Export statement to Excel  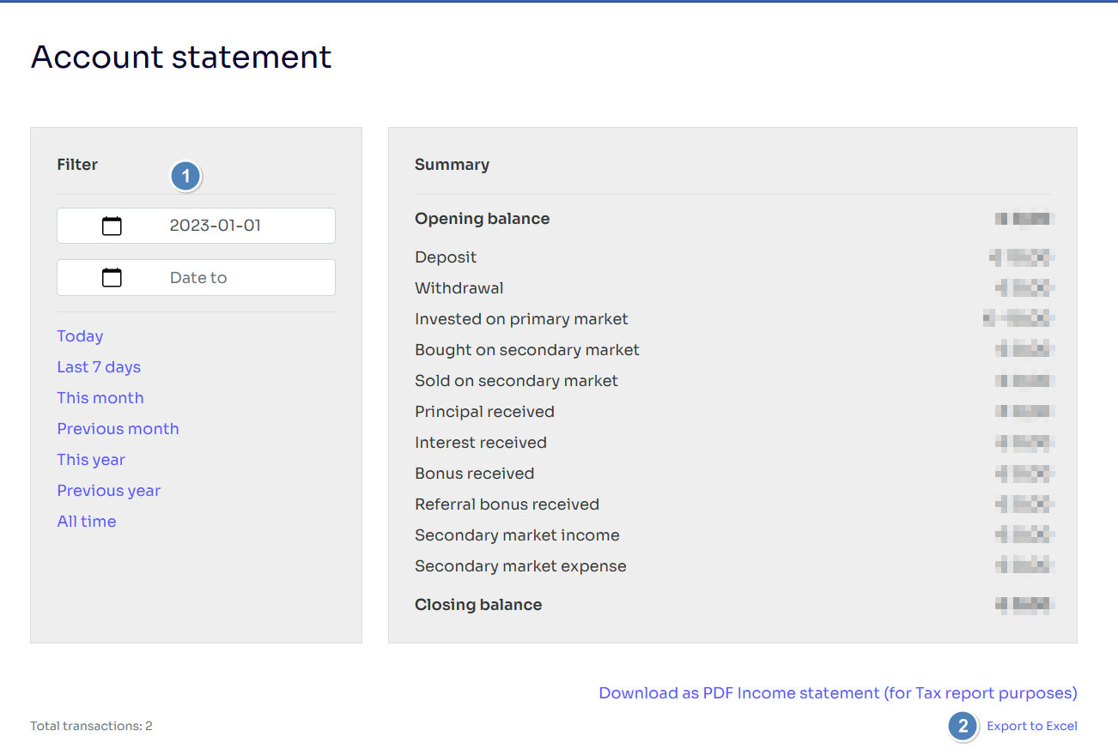(1032, 726)
